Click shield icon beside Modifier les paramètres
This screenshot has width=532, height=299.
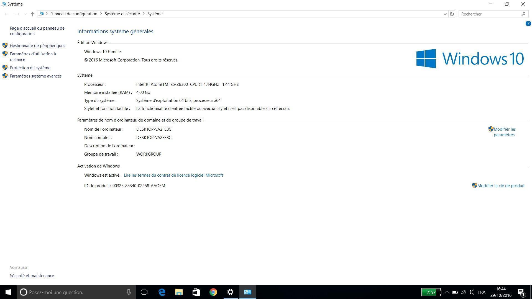coord(491,129)
